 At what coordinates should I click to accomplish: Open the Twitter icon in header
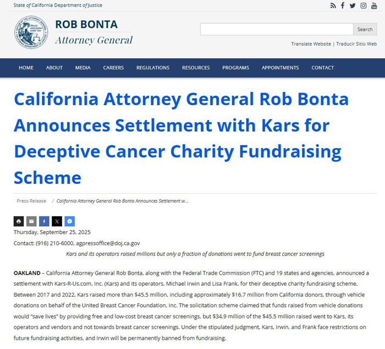click(x=353, y=6)
